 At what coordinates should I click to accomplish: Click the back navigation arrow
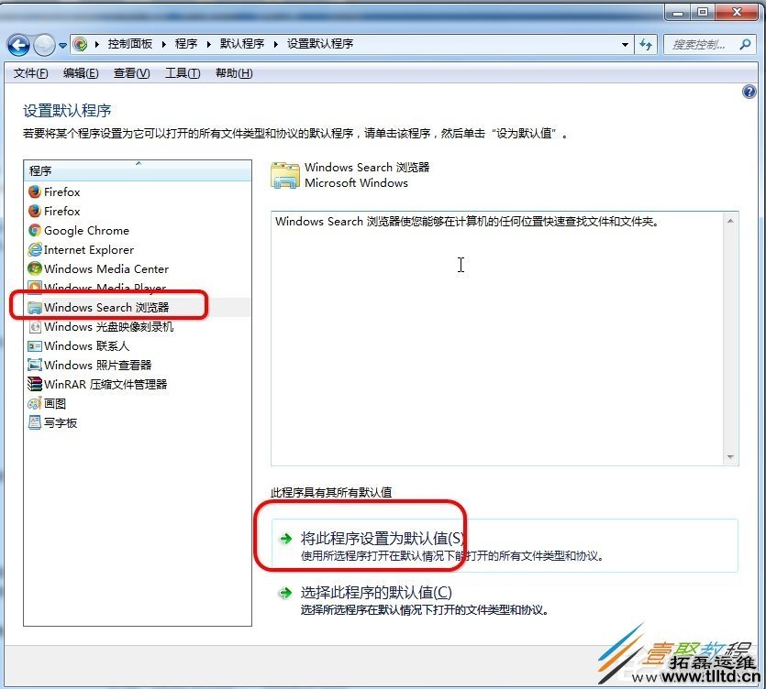tap(20, 43)
